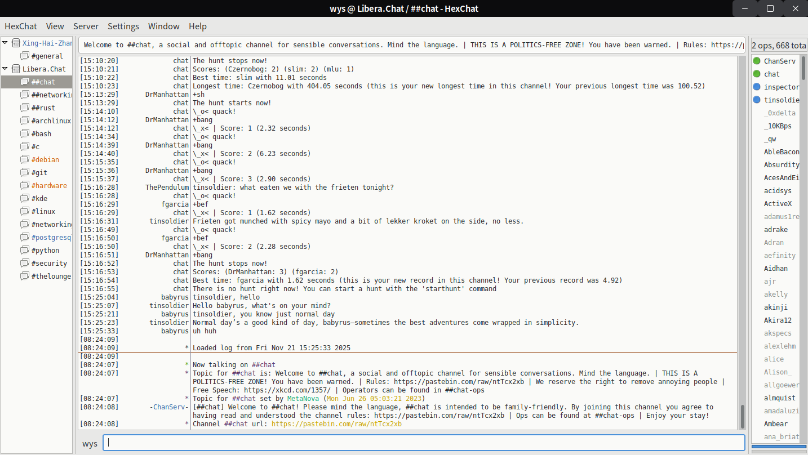Click the server icon beside Libera.Chat
808x455 pixels.
click(16, 69)
